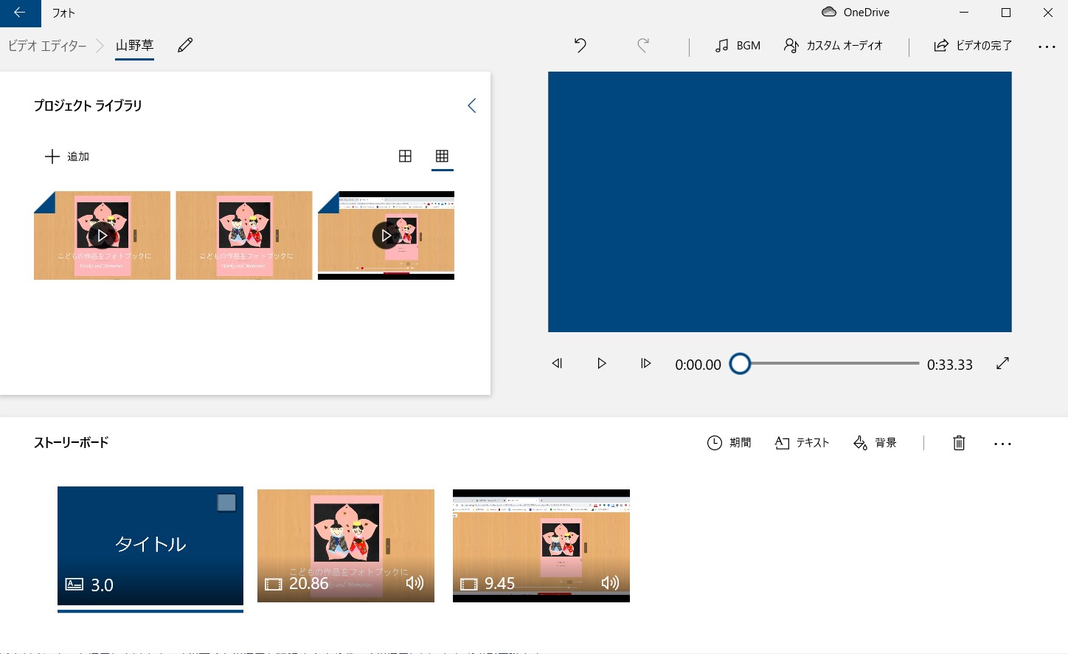Undo the last edit
The image size is (1068, 654).
[x=580, y=45]
